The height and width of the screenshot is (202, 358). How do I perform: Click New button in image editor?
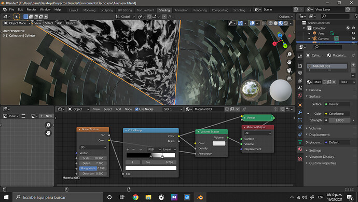click(46, 116)
